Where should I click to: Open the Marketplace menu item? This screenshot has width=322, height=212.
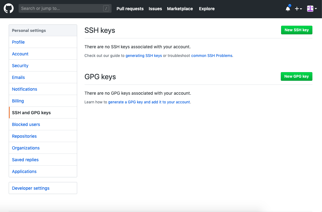coord(180,9)
